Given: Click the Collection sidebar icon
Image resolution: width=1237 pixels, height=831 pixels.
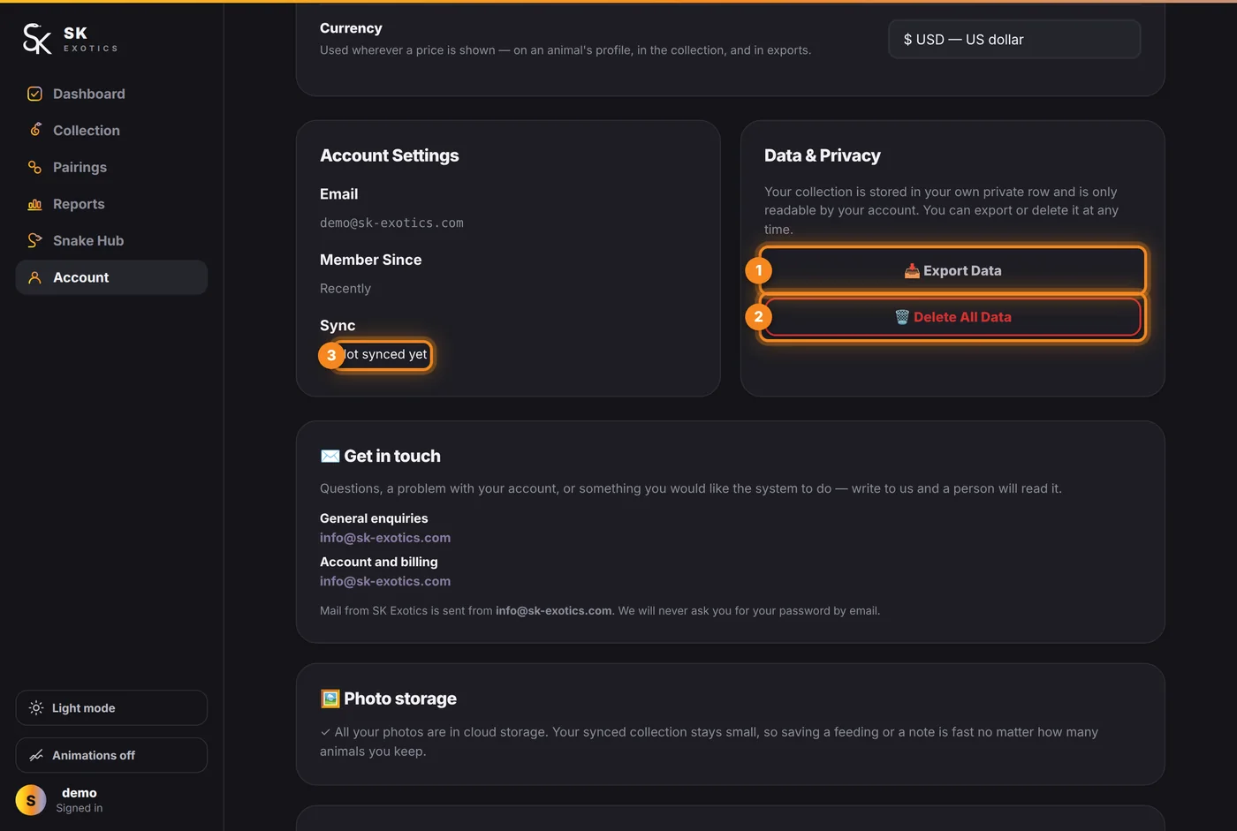Looking at the screenshot, I should point(34,130).
